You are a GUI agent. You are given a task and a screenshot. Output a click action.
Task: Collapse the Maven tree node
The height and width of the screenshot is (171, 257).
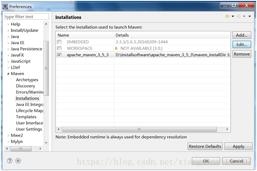8,74
